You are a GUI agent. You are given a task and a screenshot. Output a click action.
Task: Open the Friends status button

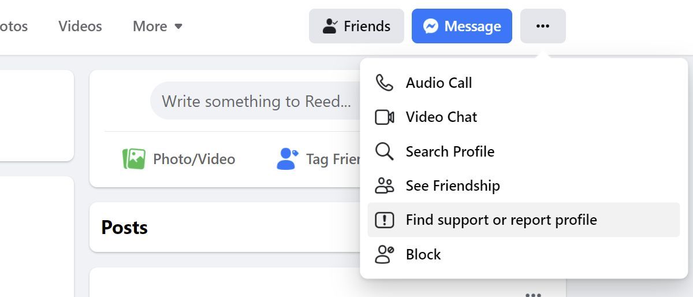(x=356, y=26)
